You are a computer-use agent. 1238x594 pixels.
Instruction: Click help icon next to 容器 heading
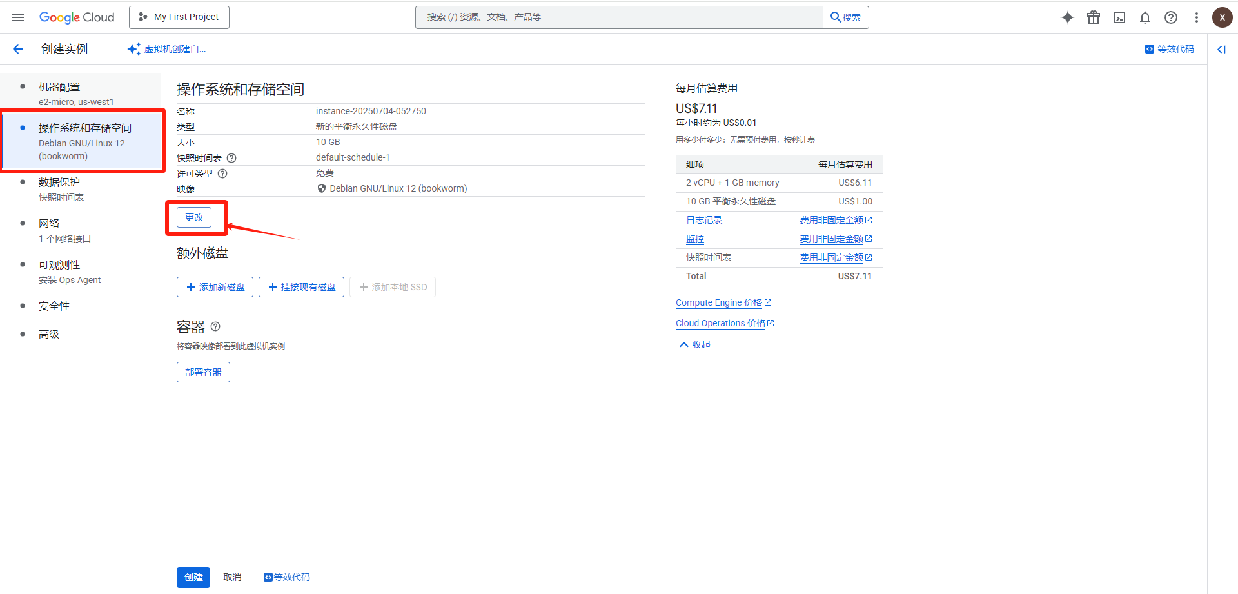(x=215, y=326)
